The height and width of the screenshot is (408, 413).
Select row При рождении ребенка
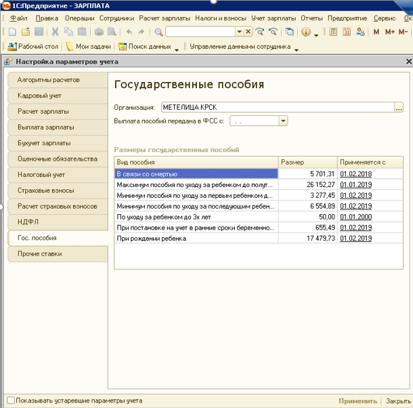259,238
